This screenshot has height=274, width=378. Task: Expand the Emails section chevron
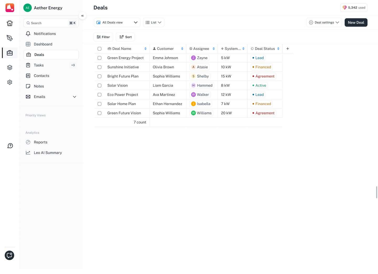coord(75,97)
